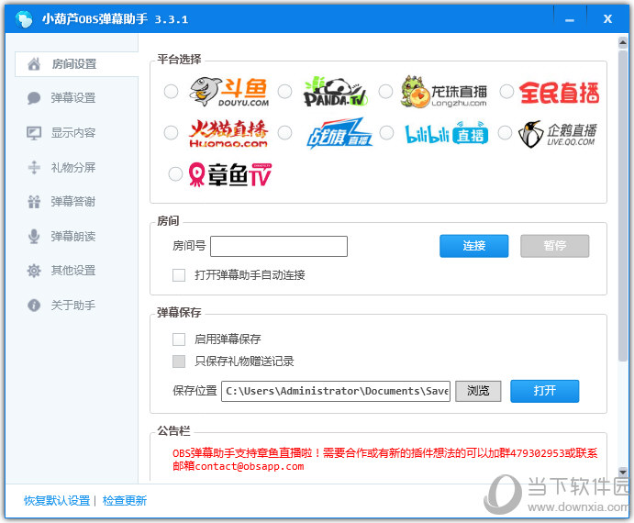
Task: Go to the 显示内容 tab label
Action: (73, 133)
